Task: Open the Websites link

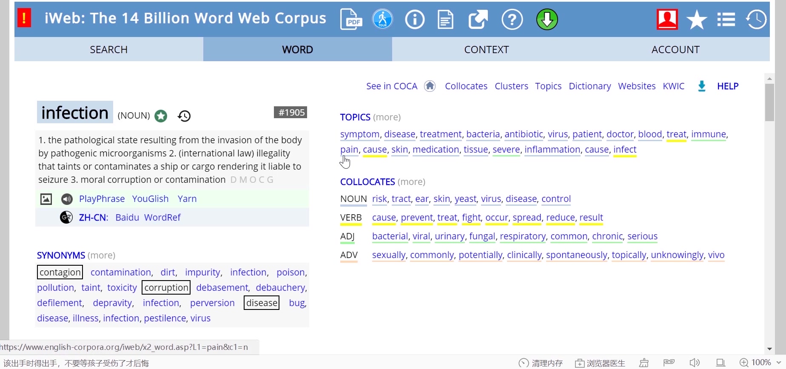Action: [x=637, y=86]
